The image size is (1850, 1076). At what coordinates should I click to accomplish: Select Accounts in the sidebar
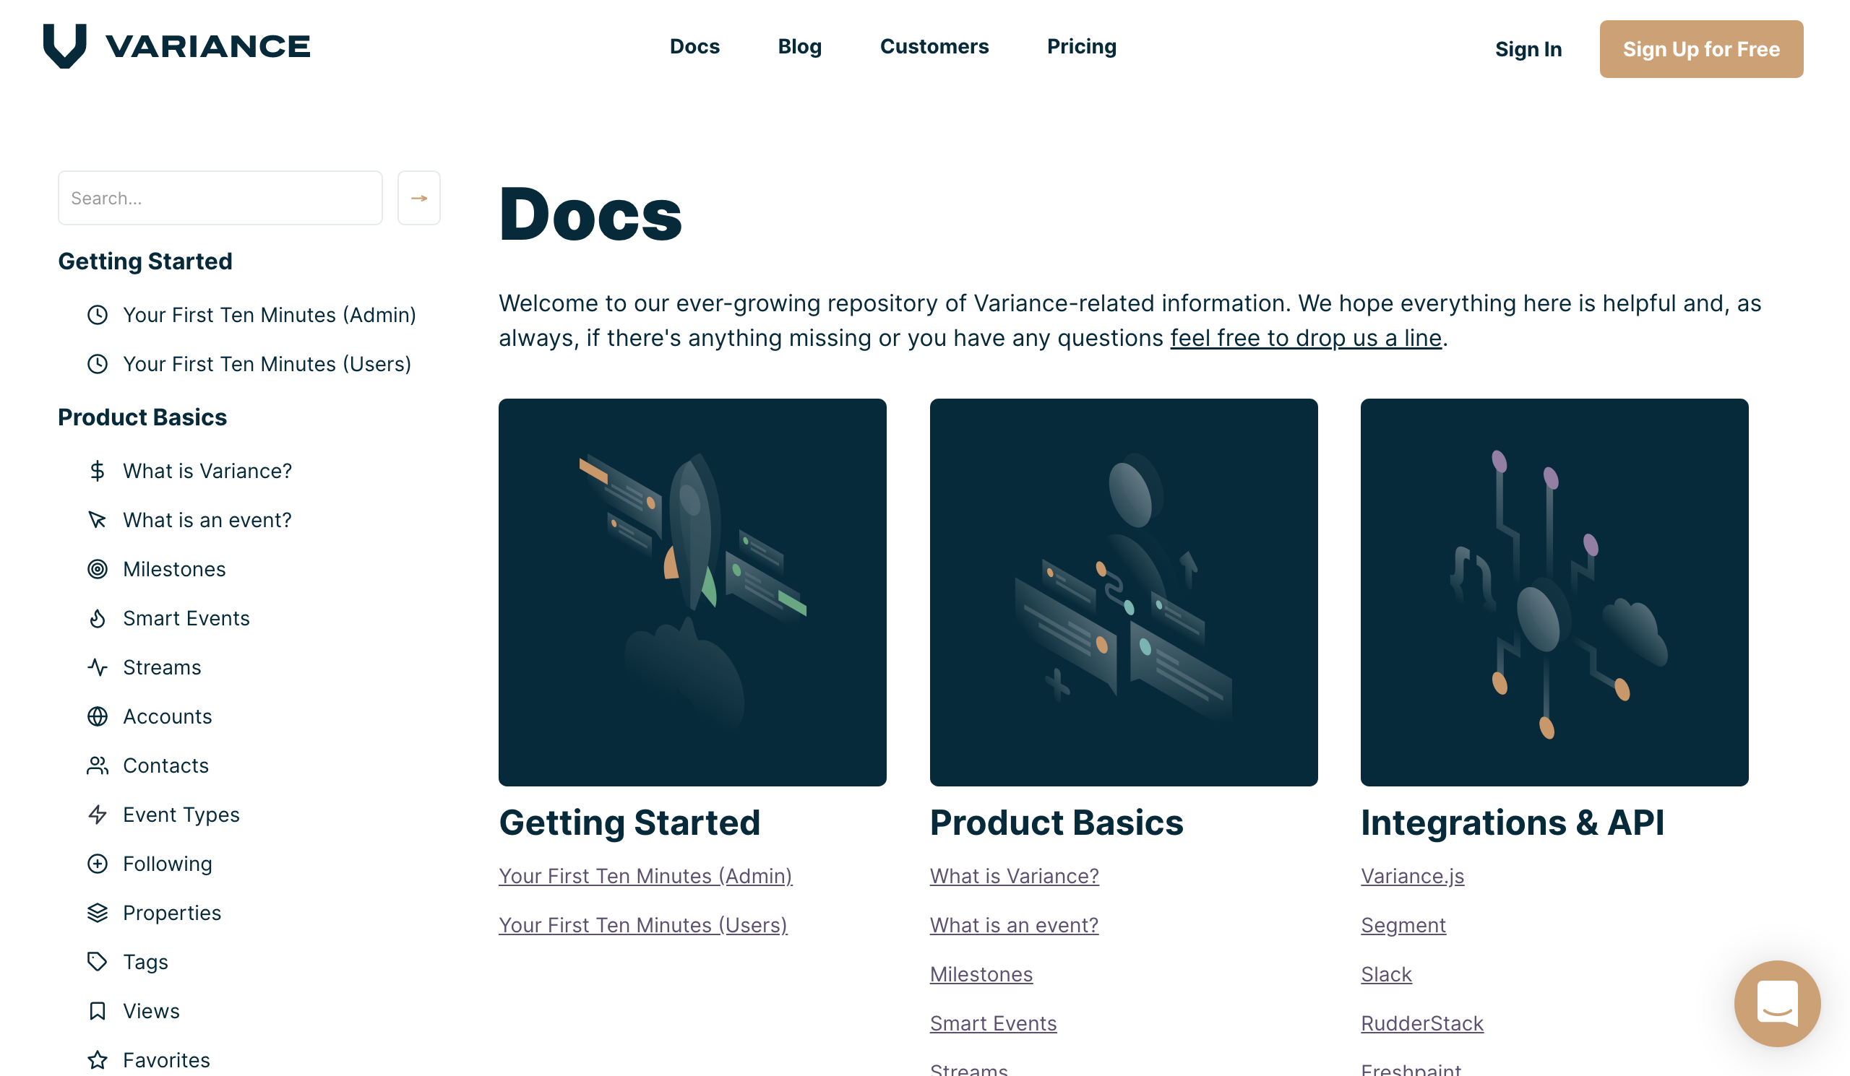coord(168,716)
